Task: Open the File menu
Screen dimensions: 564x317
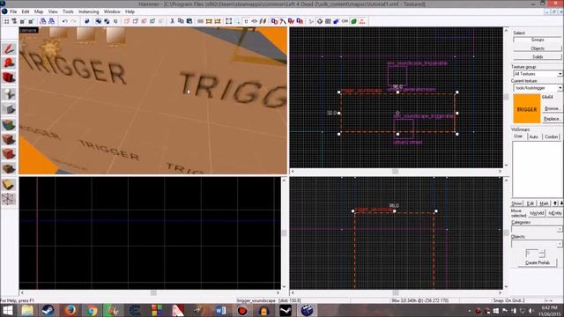Action: pos(13,11)
